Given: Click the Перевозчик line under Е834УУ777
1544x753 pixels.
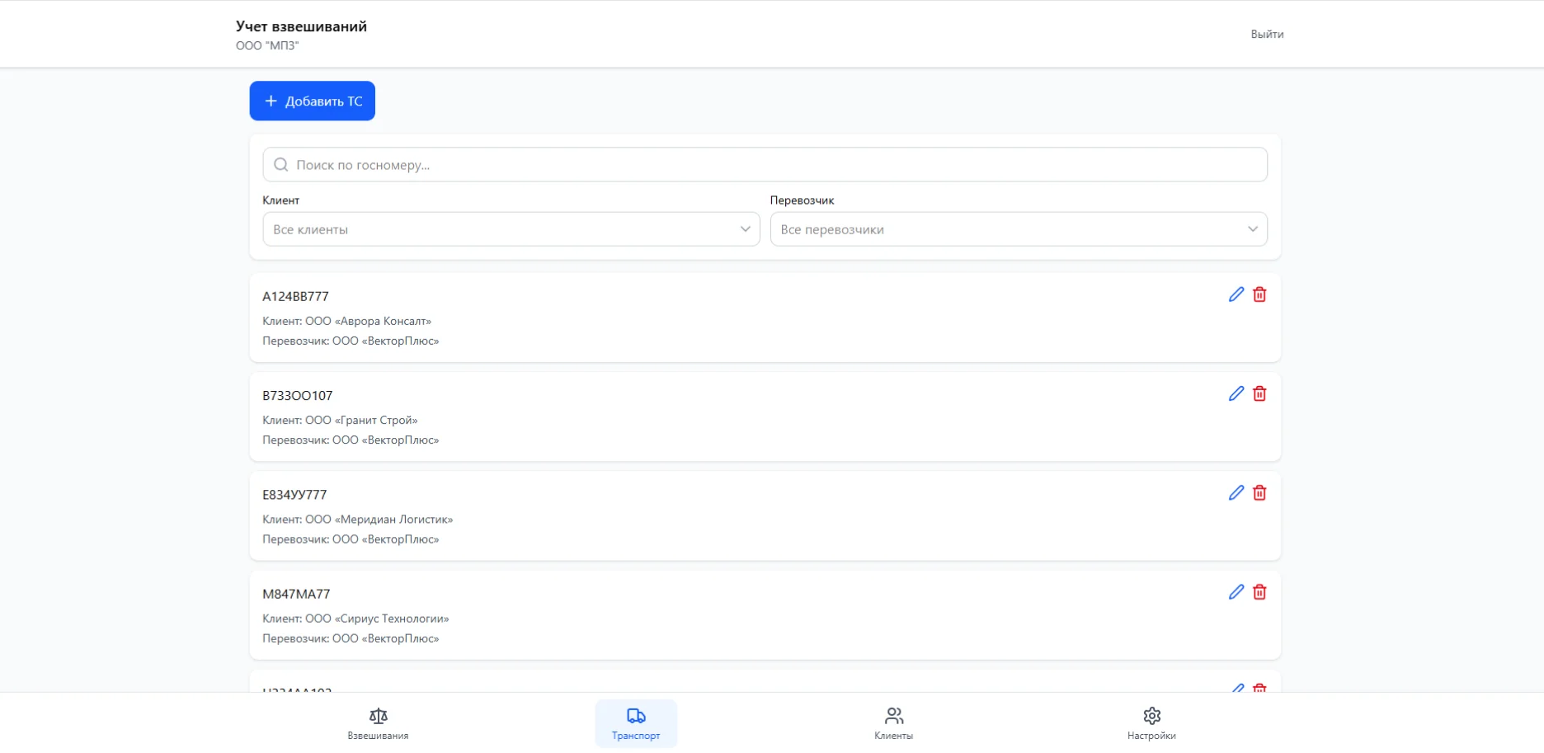Looking at the screenshot, I should tap(351, 539).
